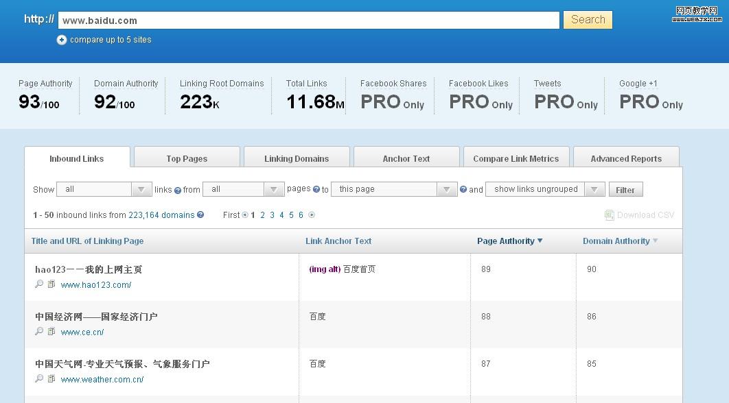Open the www.hao123.com link
This screenshot has height=403, width=729.
96,285
